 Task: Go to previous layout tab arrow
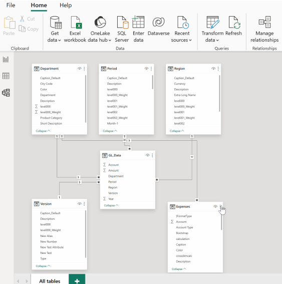[18, 281]
